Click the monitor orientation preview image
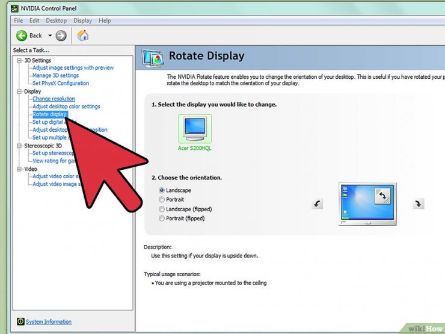The image size is (445, 334). pyautogui.click(x=367, y=204)
